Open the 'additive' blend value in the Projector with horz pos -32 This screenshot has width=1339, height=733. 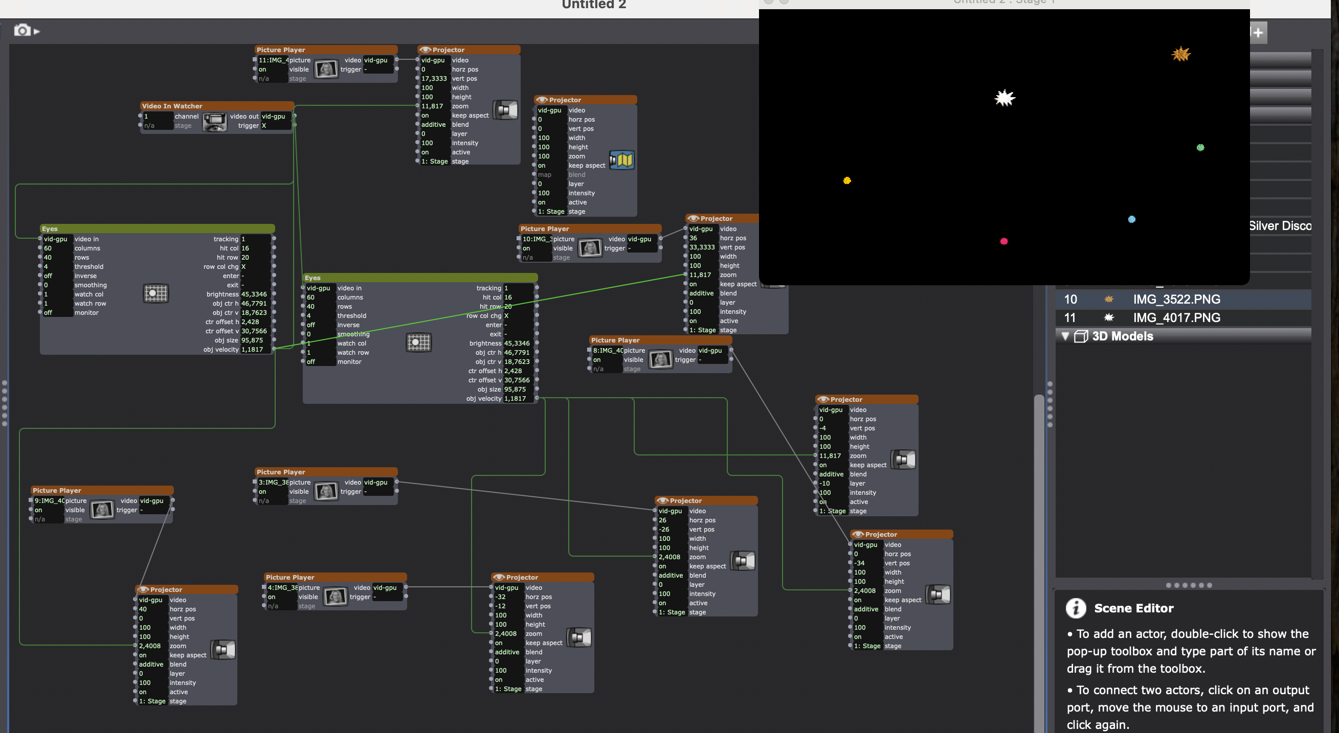click(x=508, y=652)
